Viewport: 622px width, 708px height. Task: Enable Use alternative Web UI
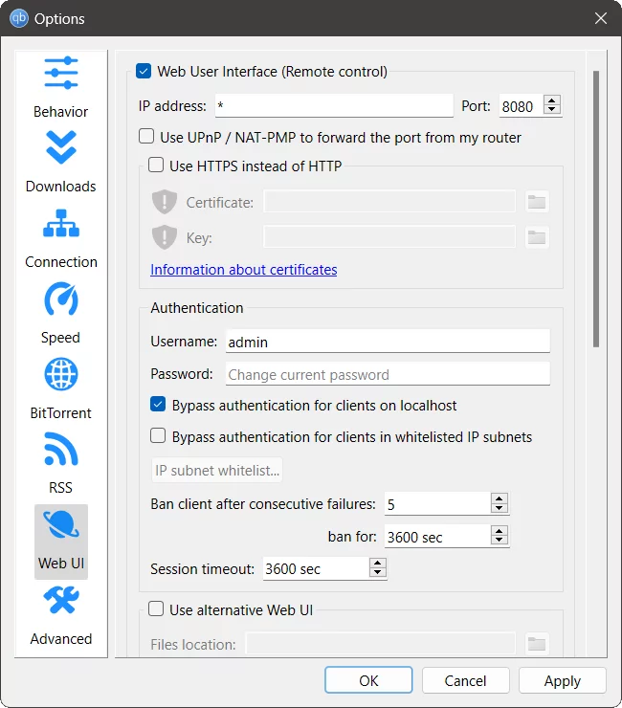point(156,608)
